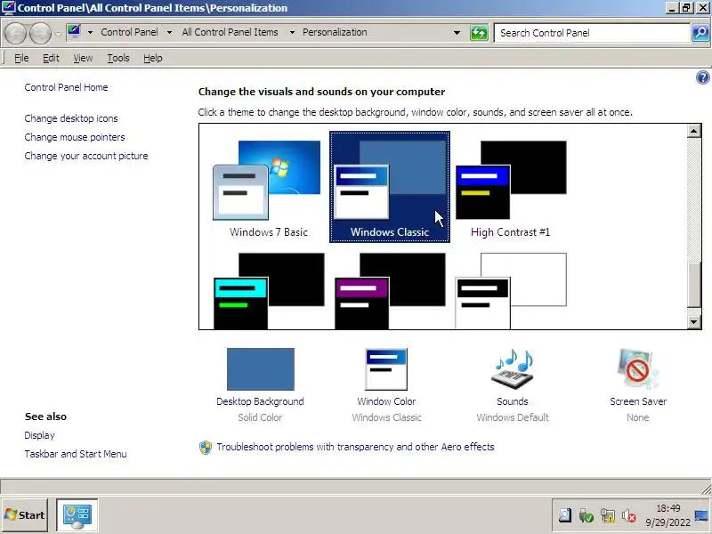The width and height of the screenshot is (712, 534).
Task: Click the Control Panel taskbar button
Action: click(77, 515)
